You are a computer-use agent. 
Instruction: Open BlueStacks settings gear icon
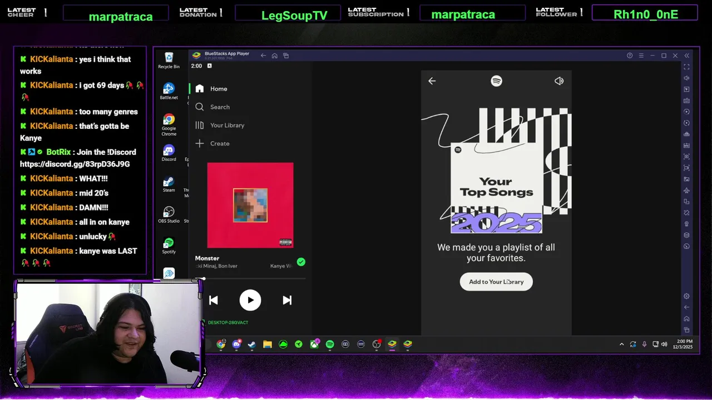686,296
